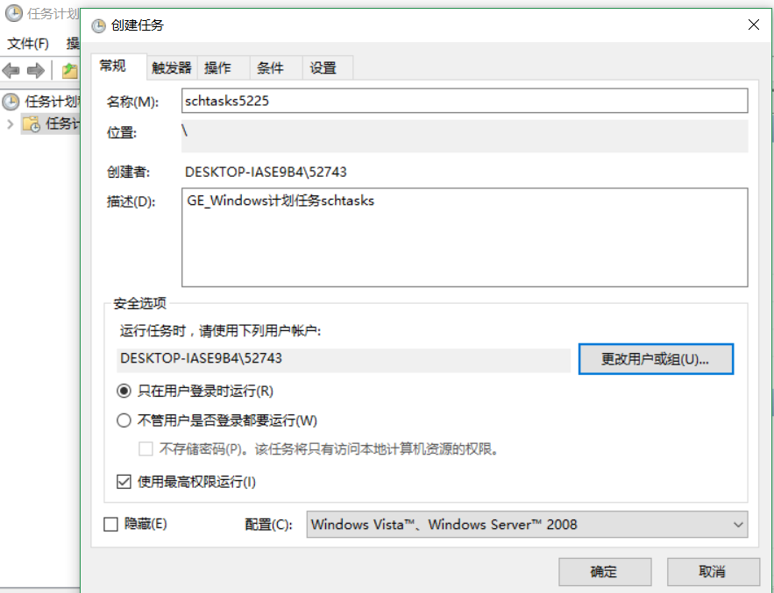
Task: Click the creator text after 创建者 label
Action: pos(266,172)
